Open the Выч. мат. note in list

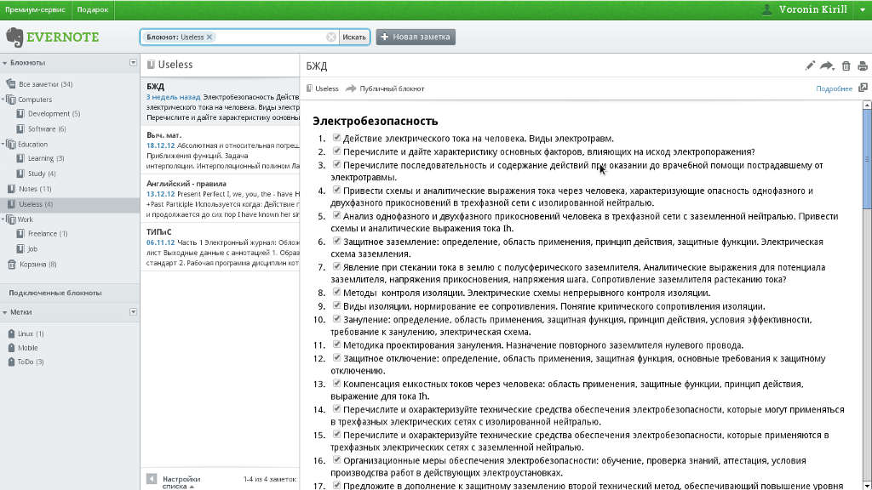[x=221, y=151]
